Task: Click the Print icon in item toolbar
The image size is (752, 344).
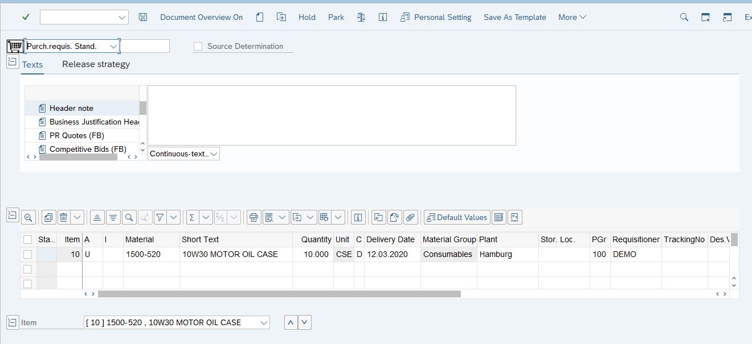Action: [254, 217]
